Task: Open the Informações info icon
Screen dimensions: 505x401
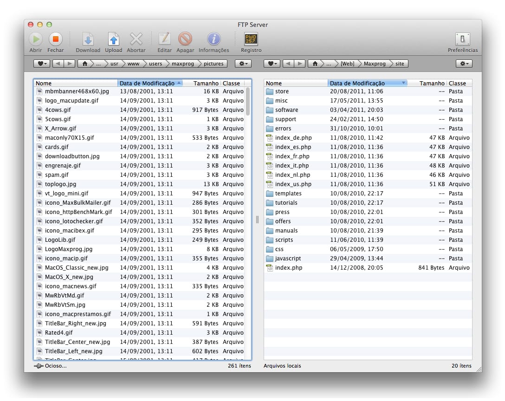Action: click(214, 39)
